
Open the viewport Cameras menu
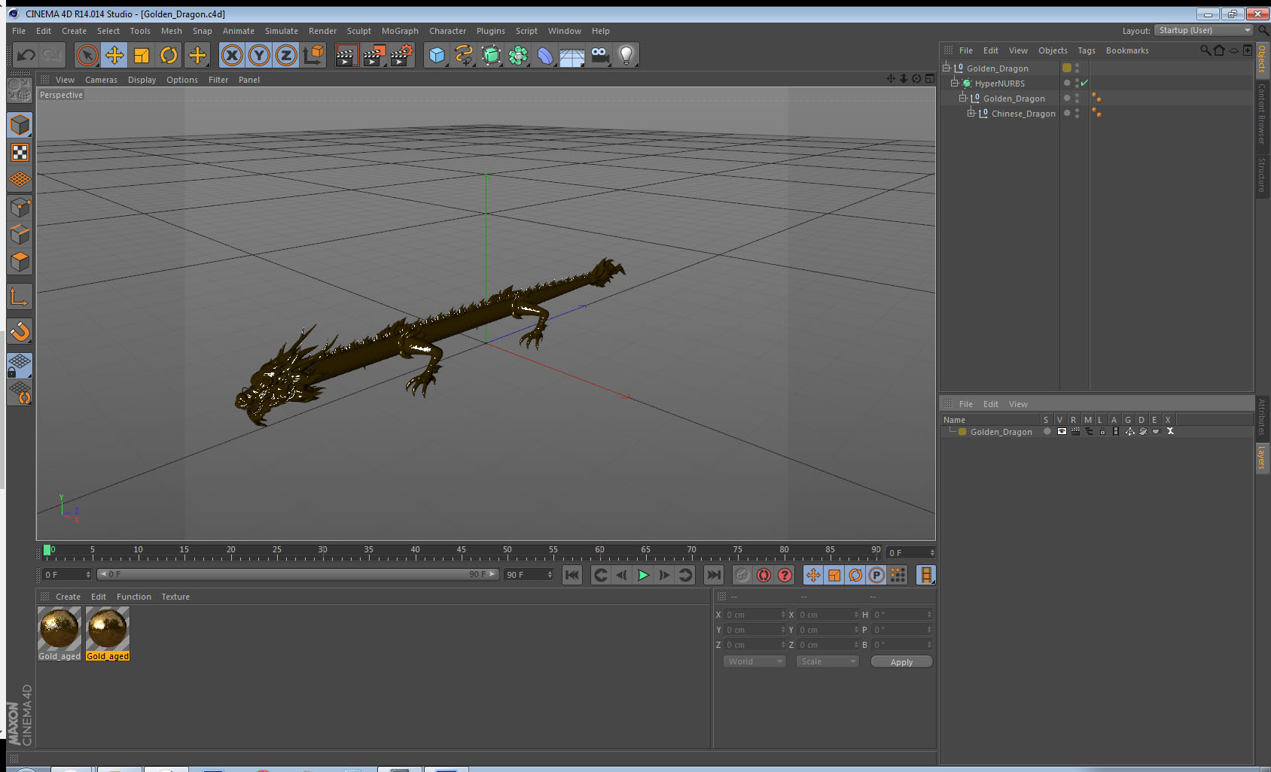[x=101, y=80]
